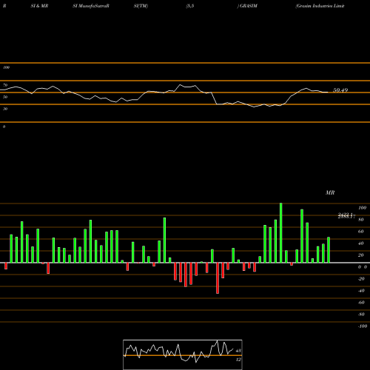Click the 70 level label on RSI axis
Screen dimensions: 370x370
(5, 85)
